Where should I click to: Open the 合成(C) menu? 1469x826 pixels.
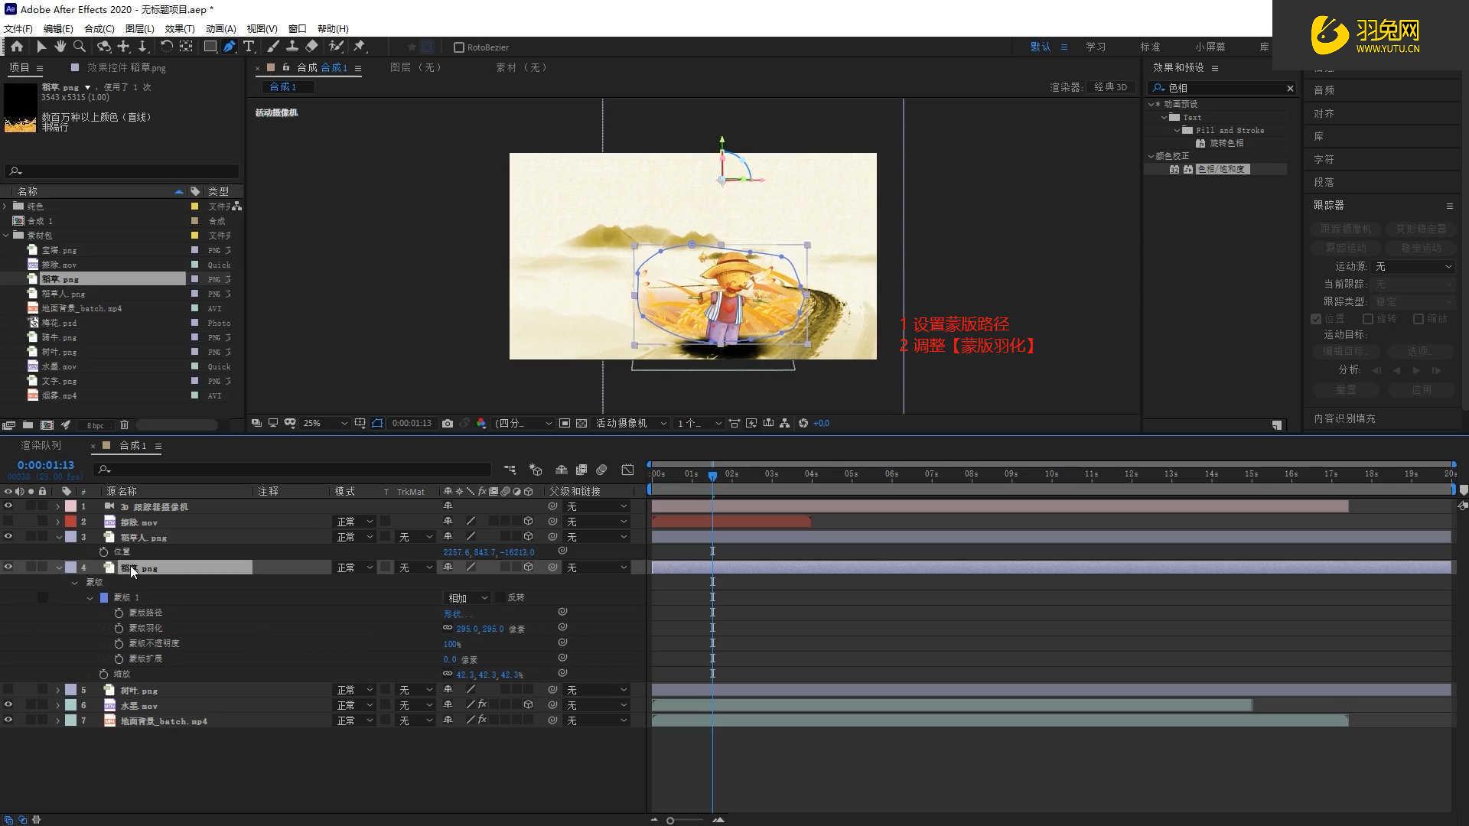tap(99, 28)
